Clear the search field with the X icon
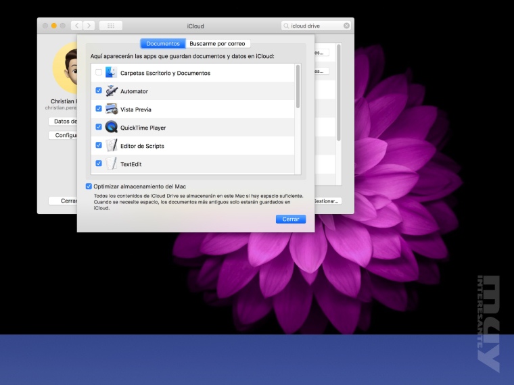This screenshot has height=385, width=514. point(346,26)
